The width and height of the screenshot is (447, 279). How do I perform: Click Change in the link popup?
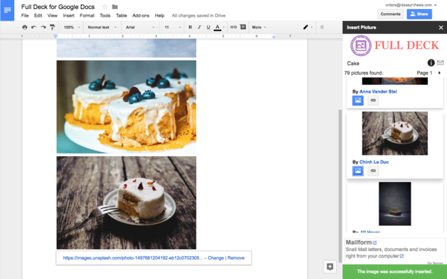(x=216, y=258)
